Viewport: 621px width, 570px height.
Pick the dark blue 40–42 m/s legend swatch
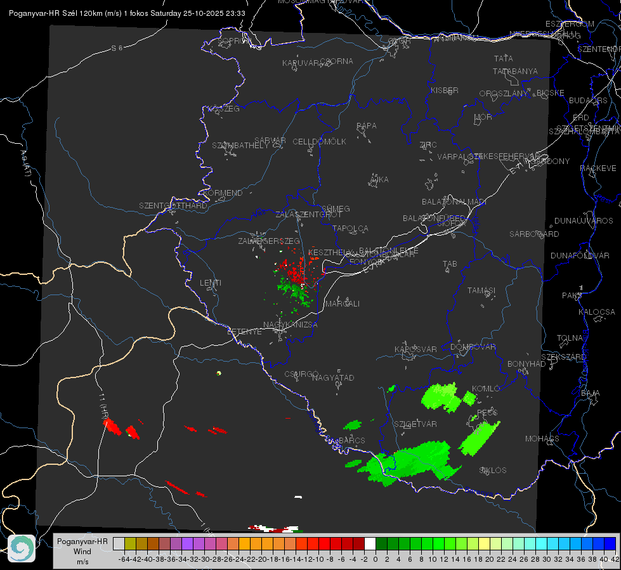click(610, 544)
